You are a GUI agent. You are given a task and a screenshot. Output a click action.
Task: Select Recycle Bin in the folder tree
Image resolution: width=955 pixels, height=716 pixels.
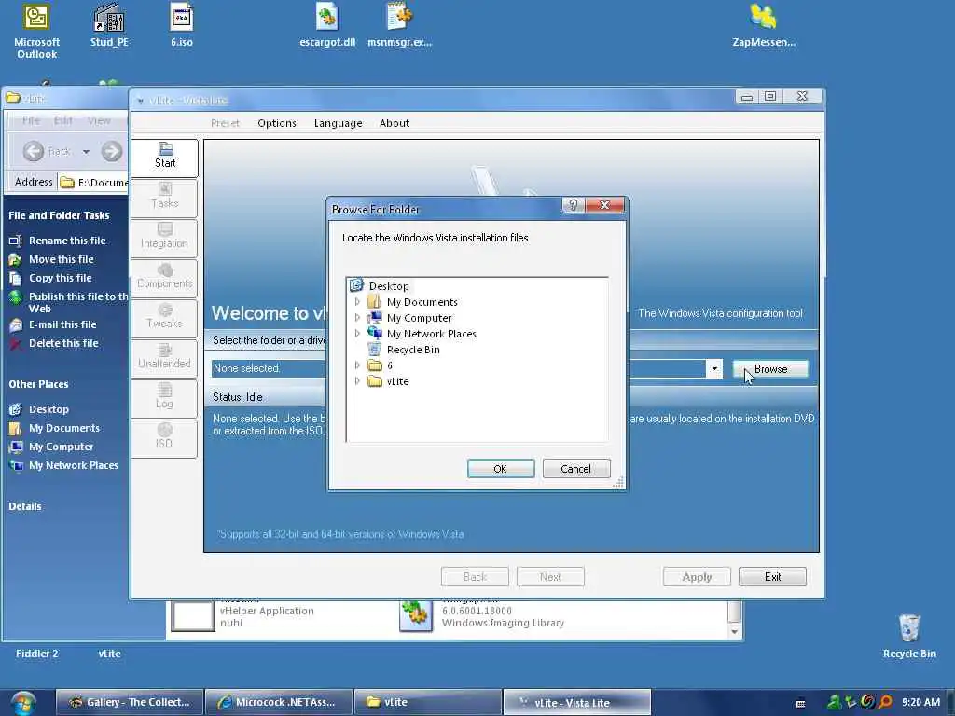[x=413, y=350]
